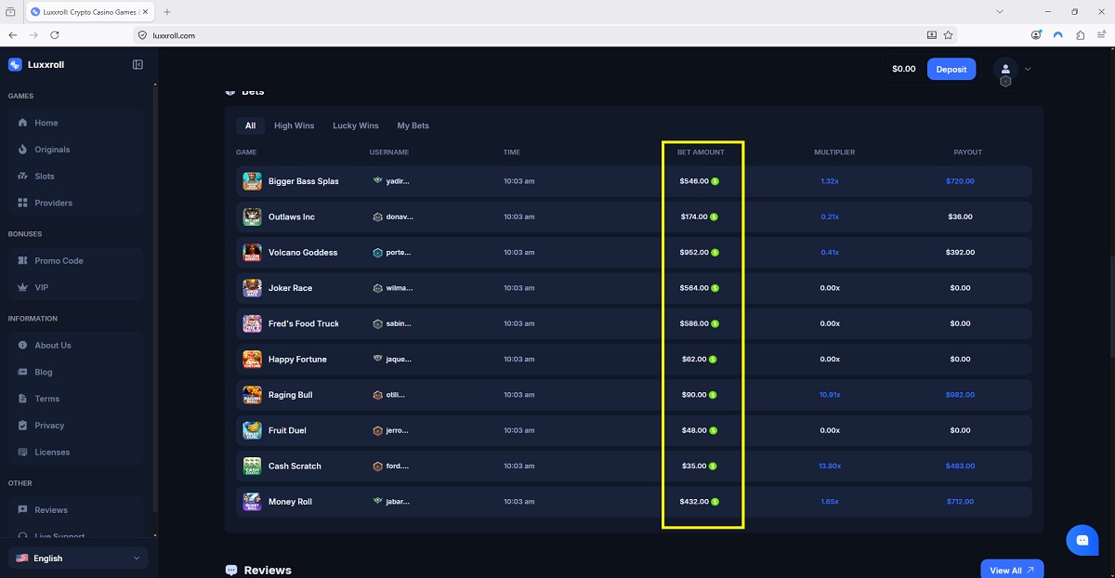Image resolution: width=1115 pixels, height=578 pixels.
Task: Click the Joker Race game name
Action: [x=290, y=288]
